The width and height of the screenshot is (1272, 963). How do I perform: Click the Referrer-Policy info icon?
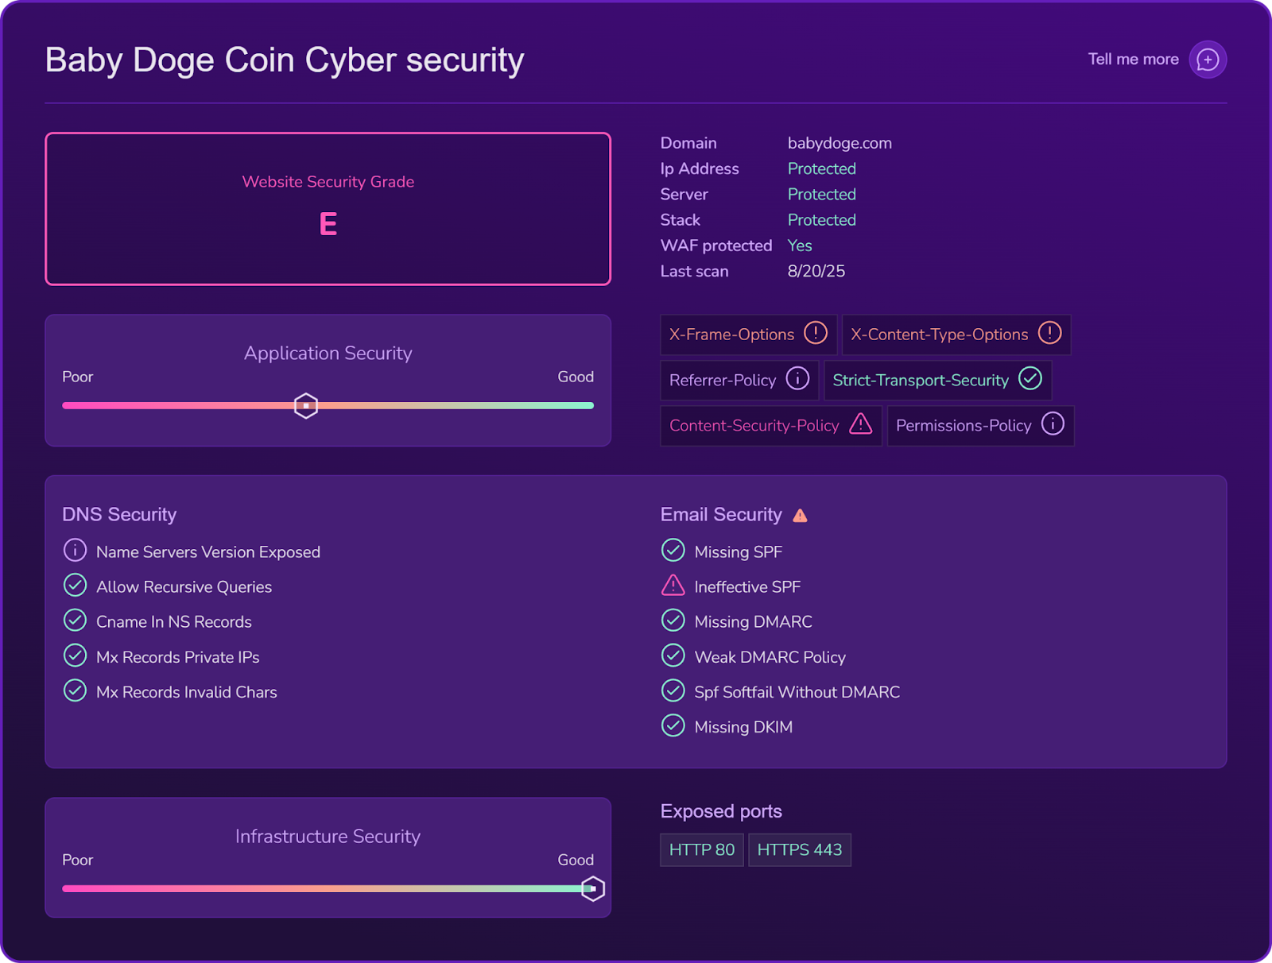pos(797,378)
